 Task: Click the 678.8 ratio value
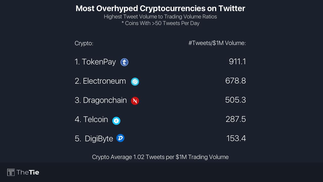click(x=236, y=81)
